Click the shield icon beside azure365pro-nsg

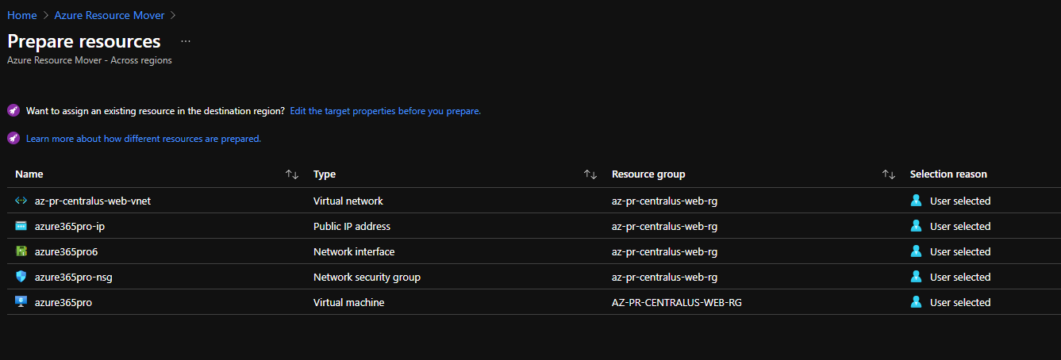[x=21, y=277]
